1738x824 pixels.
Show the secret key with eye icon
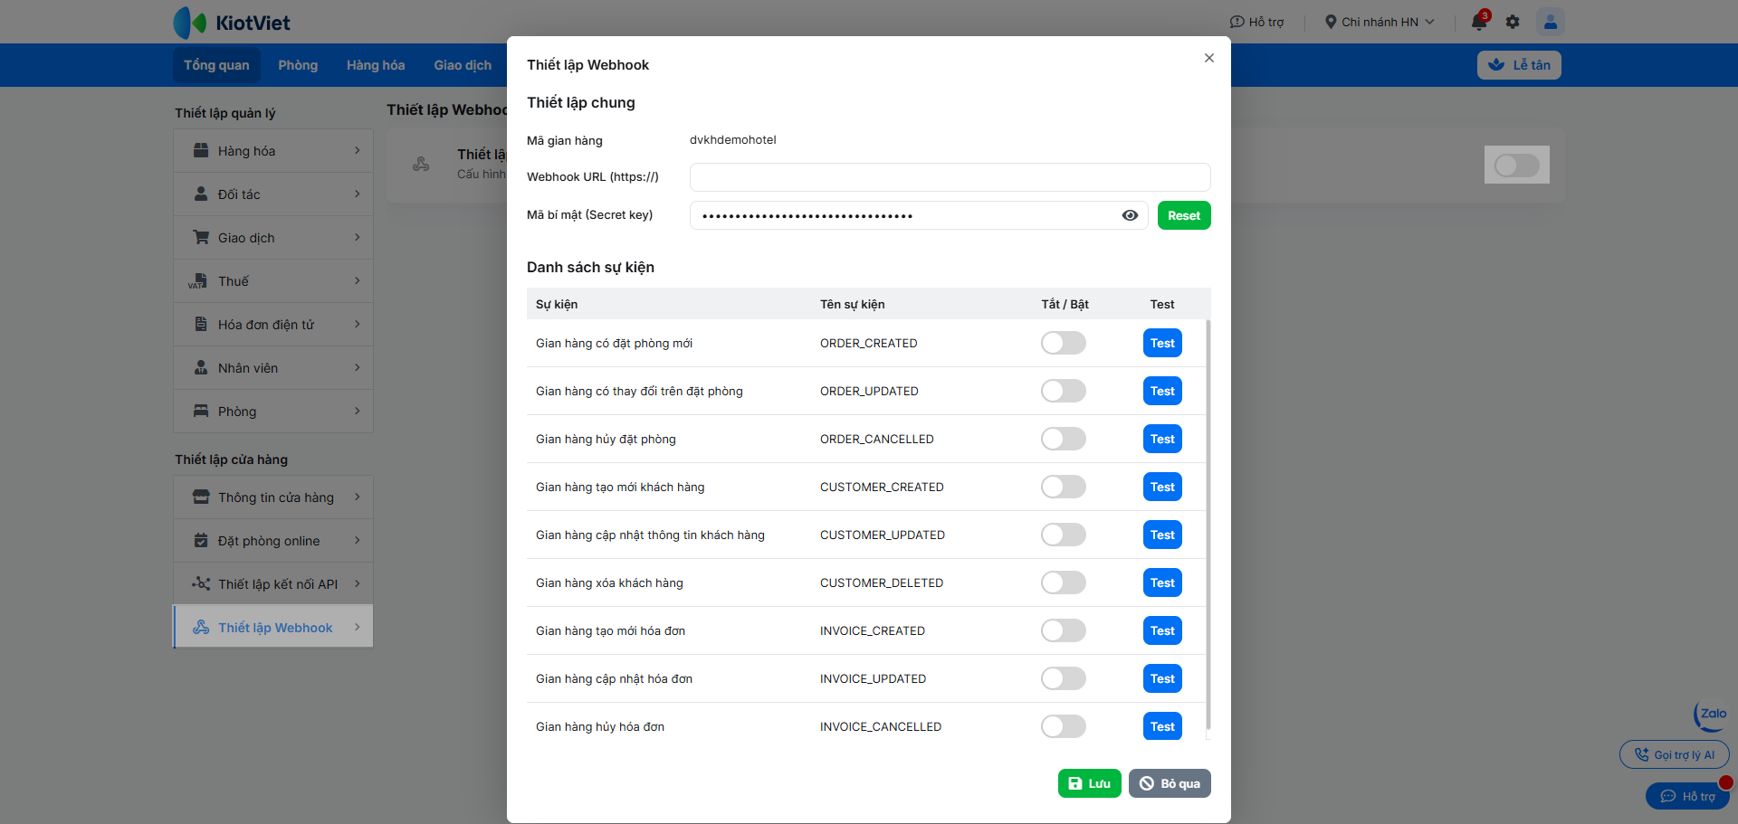(1130, 215)
